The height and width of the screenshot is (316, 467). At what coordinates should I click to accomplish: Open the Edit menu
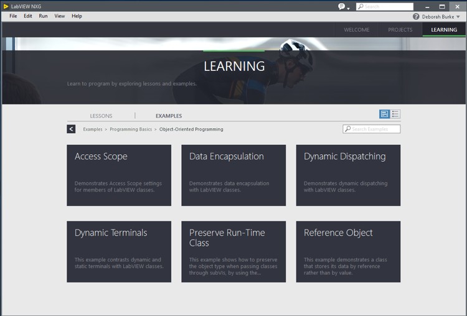pyautogui.click(x=27, y=16)
